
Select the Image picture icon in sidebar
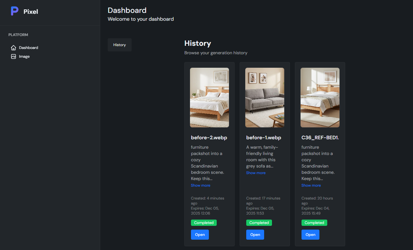click(13, 56)
